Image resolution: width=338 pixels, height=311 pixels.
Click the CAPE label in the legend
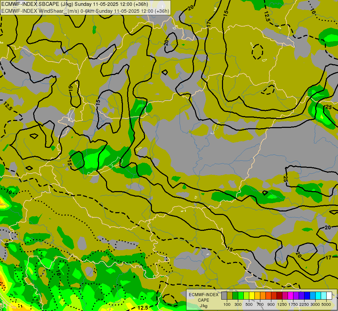203,300
